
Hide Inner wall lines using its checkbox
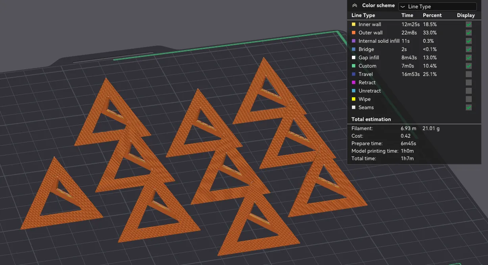(469, 25)
